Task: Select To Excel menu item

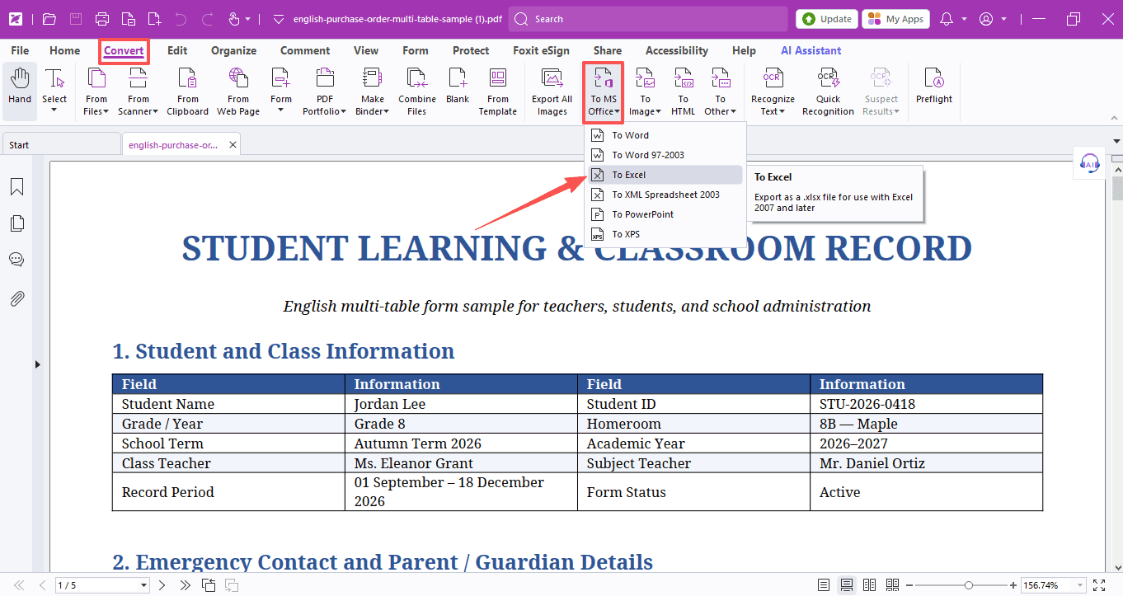Action: 664,175
